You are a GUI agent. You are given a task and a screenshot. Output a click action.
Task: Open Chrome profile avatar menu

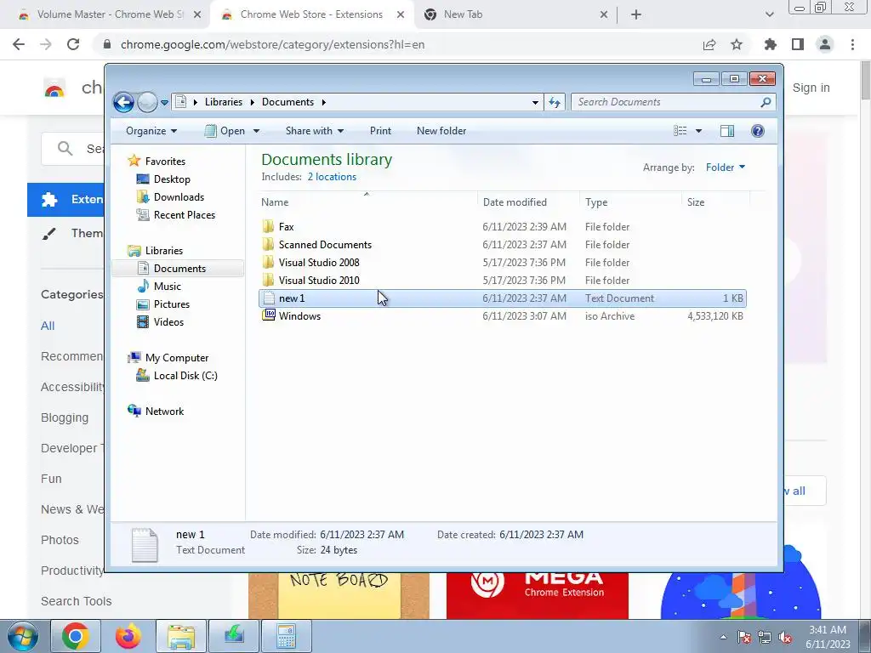click(825, 44)
